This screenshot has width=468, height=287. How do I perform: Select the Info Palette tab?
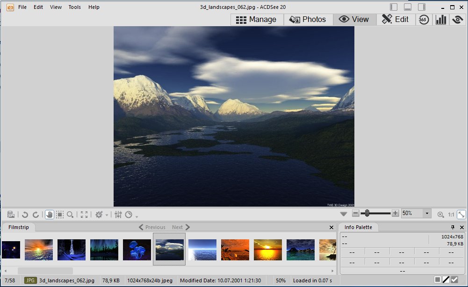(358, 227)
